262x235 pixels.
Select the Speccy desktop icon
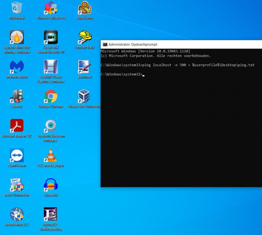tap(17, 97)
